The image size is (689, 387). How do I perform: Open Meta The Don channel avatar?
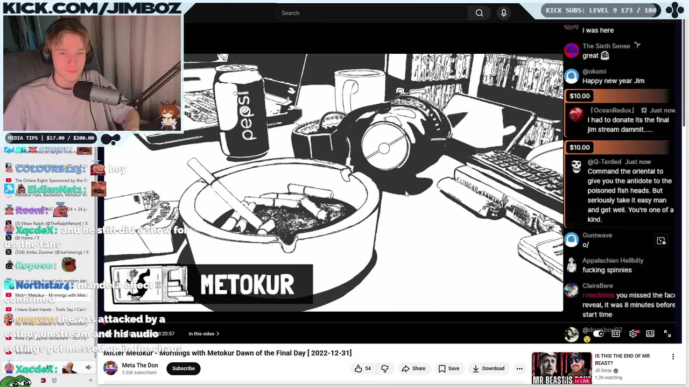coord(110,368)
